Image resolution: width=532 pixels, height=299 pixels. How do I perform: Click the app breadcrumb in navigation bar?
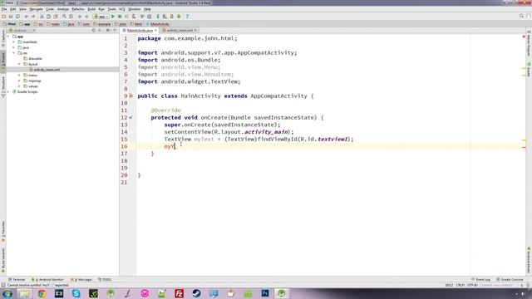25,24
